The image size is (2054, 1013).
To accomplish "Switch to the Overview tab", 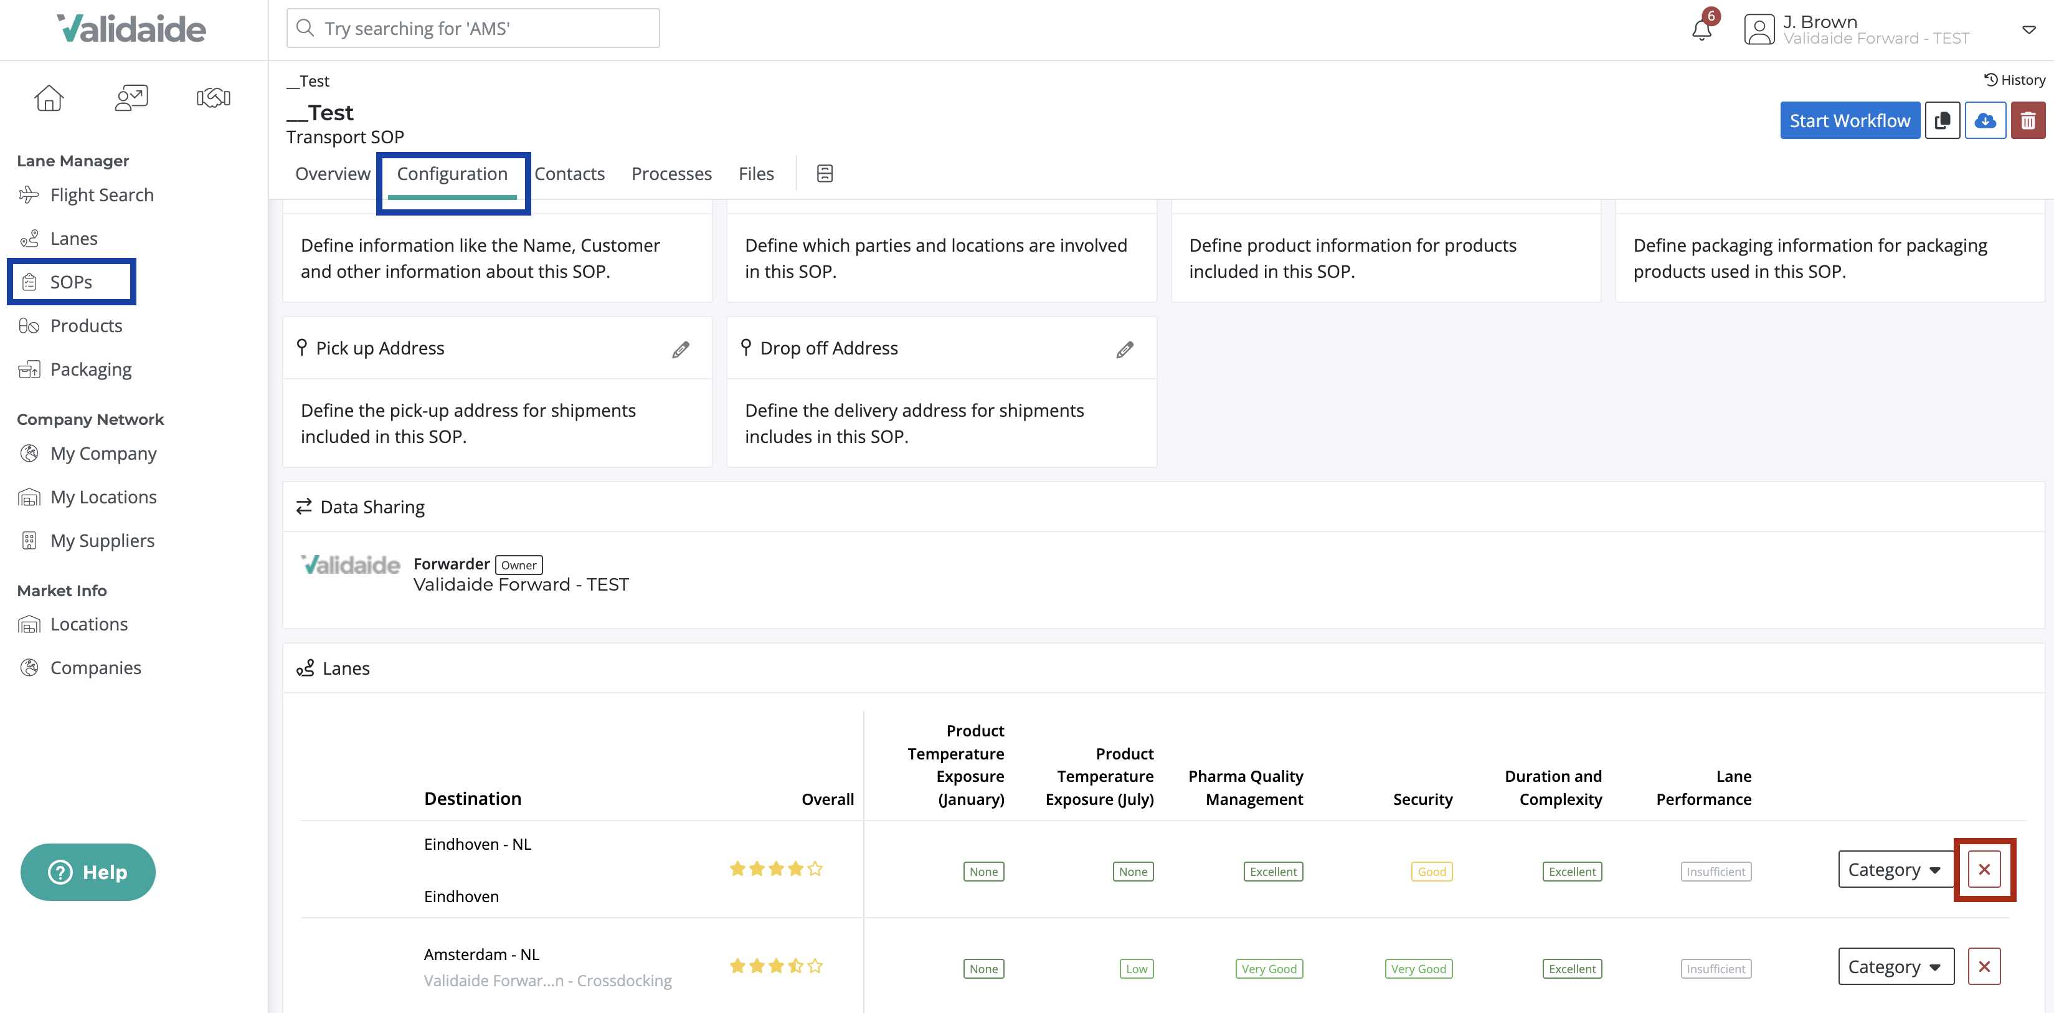I will click(x=333, y=173).
